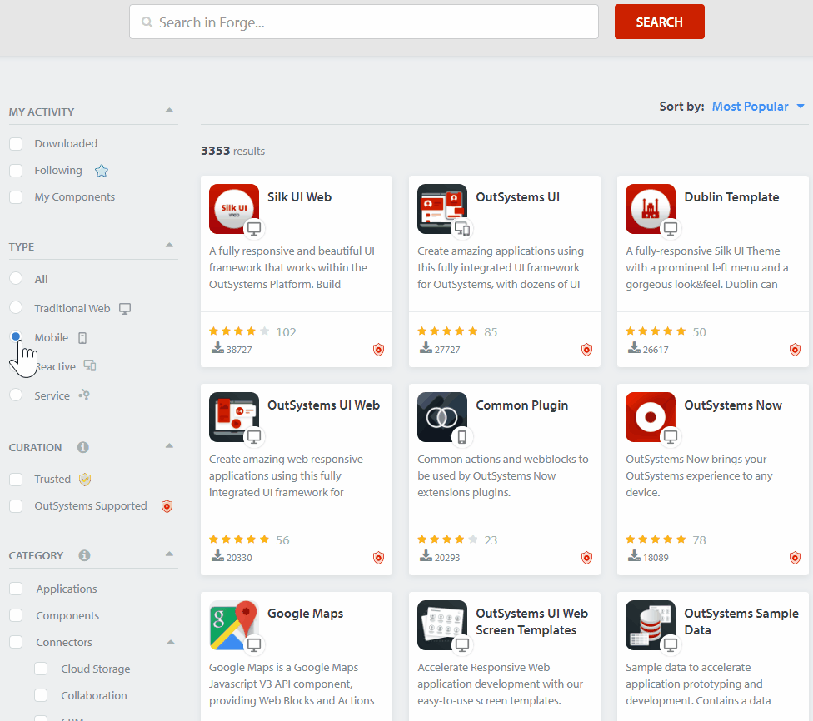Click the Category info icon
813x721 pixels.
point(84,555)
